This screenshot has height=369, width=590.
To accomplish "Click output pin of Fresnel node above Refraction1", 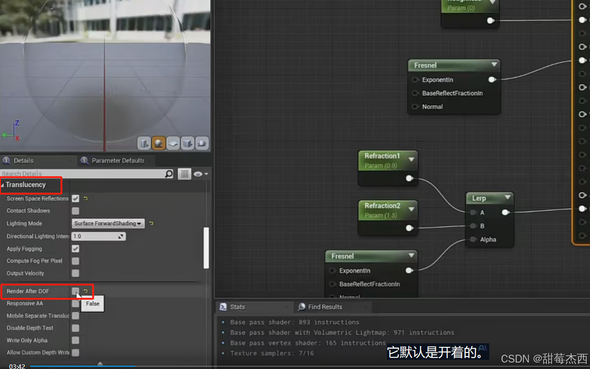I will (492, 79).
